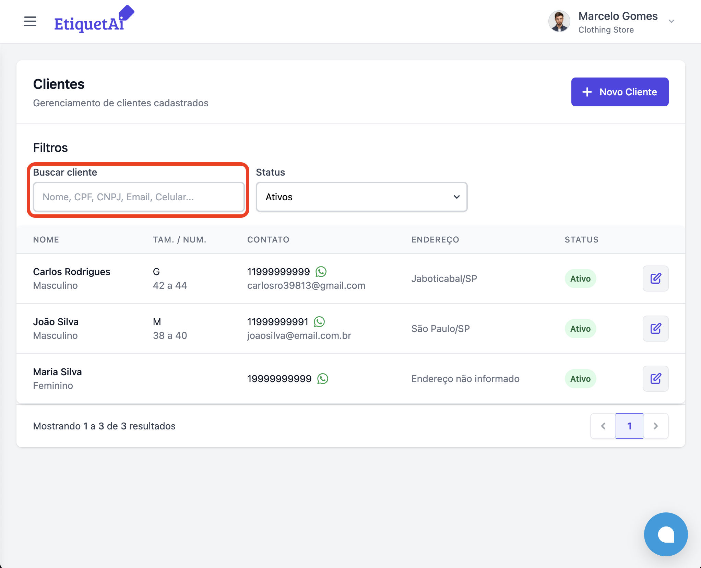Screen dimensions: 701x568
Task: Edit Carlos Rodrigues client record
Action: 655,279
